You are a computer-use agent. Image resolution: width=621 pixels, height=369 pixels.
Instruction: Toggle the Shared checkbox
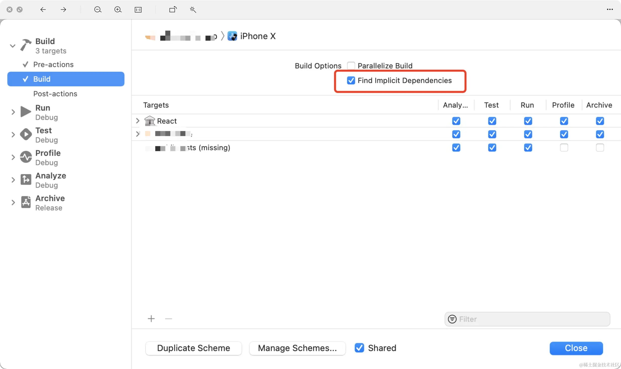[x=359, y=348]
